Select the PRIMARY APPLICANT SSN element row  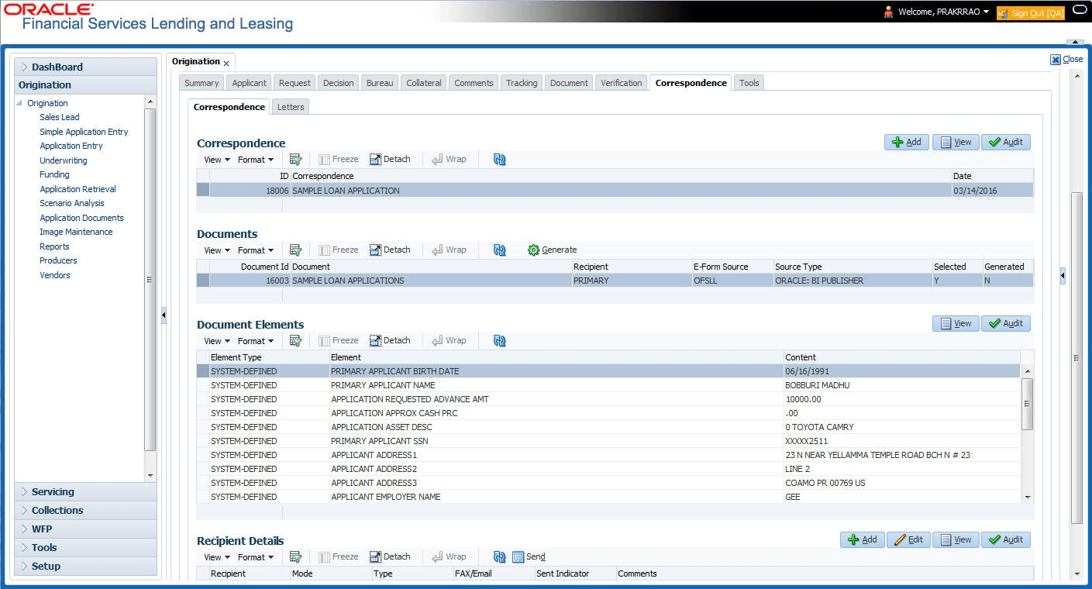[x=608, y=441]
